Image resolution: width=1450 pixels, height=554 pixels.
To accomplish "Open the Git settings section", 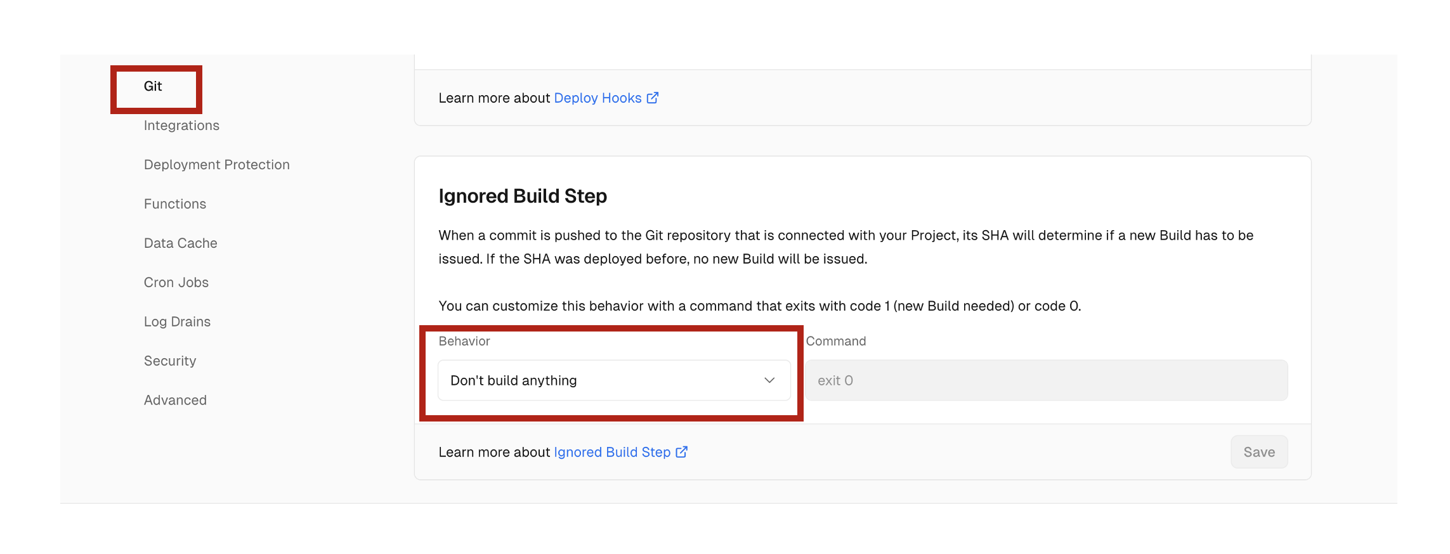I will coord(153,87).
